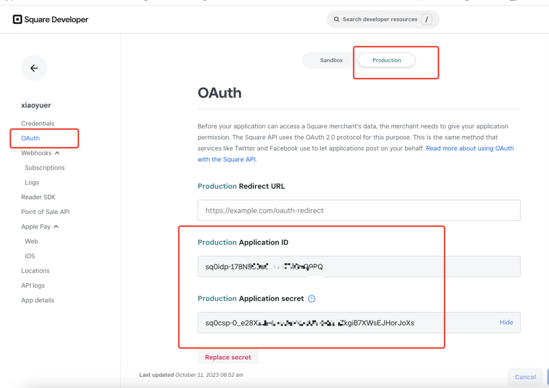Collapse the Webhooks section chevron
549x388 pixels.
point(57,153)
